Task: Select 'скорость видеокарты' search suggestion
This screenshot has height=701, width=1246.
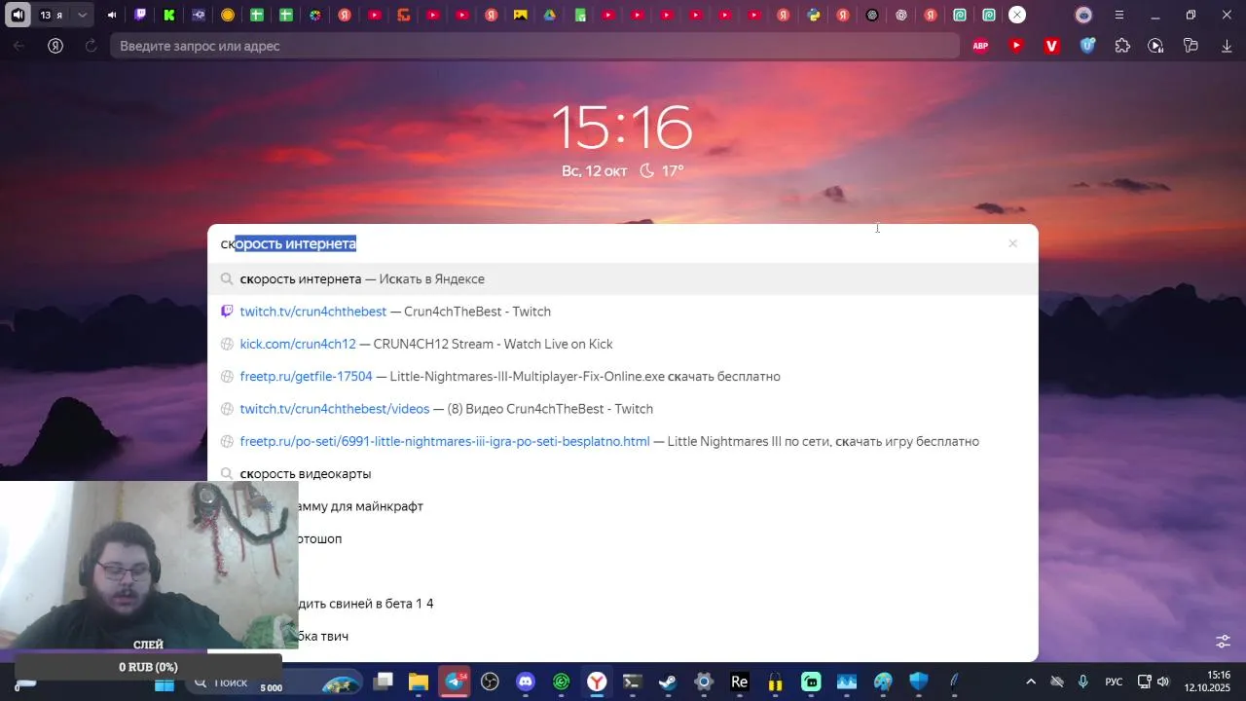Action: click(x=623, y=474)
